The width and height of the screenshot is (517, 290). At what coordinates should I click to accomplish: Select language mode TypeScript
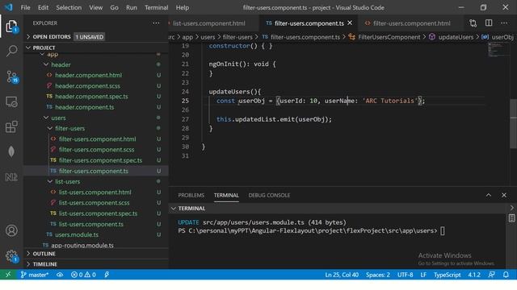pyautogui.click(x=447, y=275)
